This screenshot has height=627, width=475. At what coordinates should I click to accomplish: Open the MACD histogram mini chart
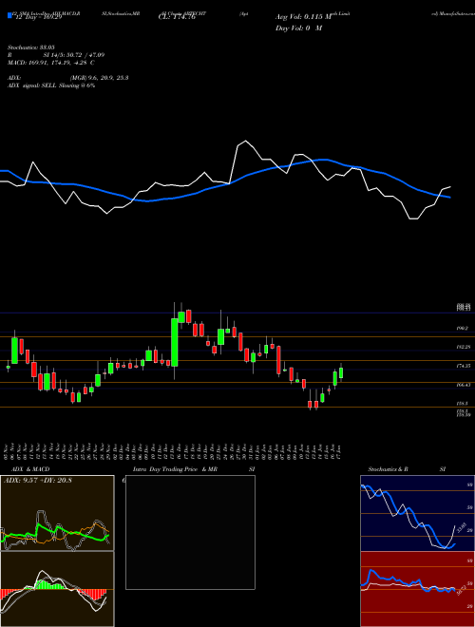pos(57,589)
